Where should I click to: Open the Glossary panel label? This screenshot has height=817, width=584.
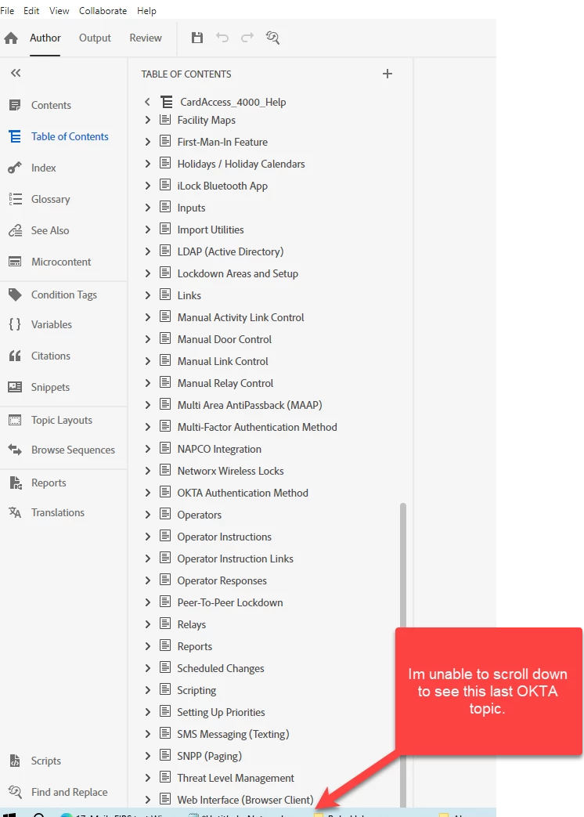pyautogui.click(x=50, y=199)
